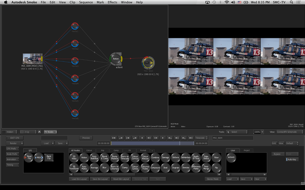Image resolution: width=305 pixels, height=190 pixels.
Task: Click the home icon beside 2-Up
Action: click(39, 132)
